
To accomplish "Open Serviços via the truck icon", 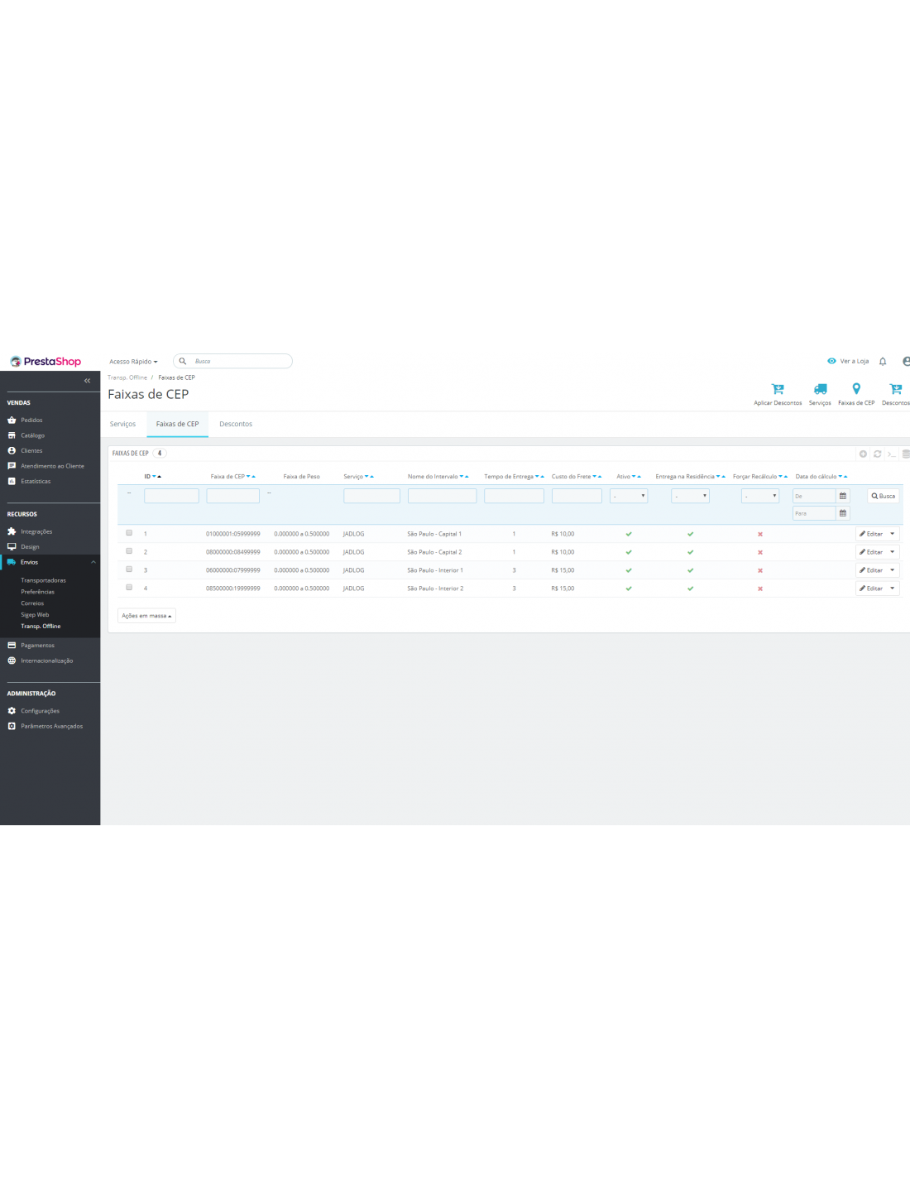I will (820, 389).
